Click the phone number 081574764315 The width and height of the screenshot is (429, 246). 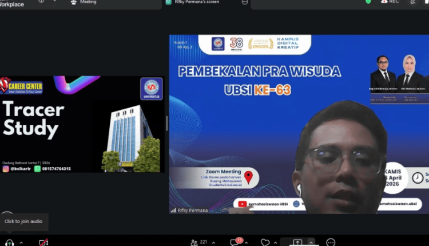[57, 169]
